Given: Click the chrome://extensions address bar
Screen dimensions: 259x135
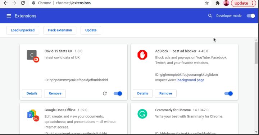Looking at the screenshot, I should tap(115, 3).
